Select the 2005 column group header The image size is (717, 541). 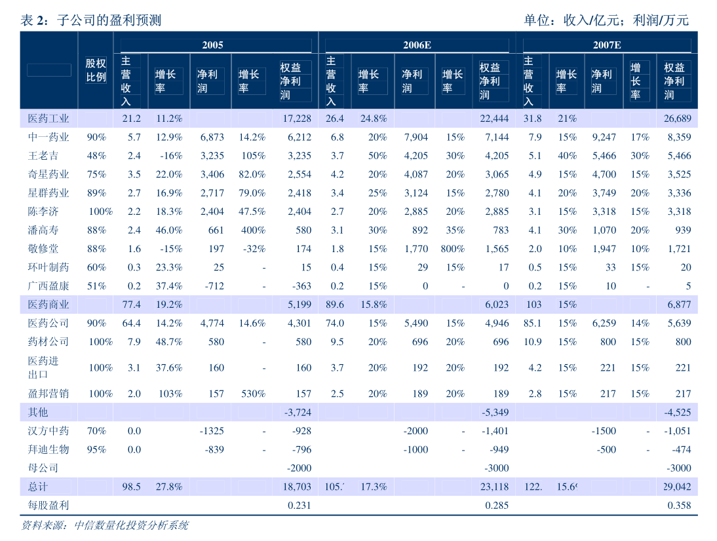click(x=212, y=45)
